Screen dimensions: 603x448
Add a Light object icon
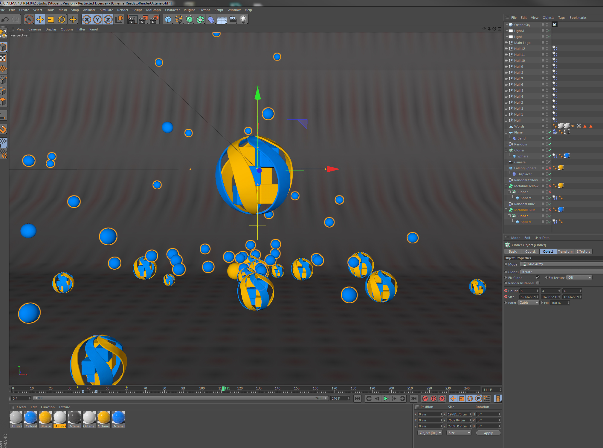click(243, 20)
